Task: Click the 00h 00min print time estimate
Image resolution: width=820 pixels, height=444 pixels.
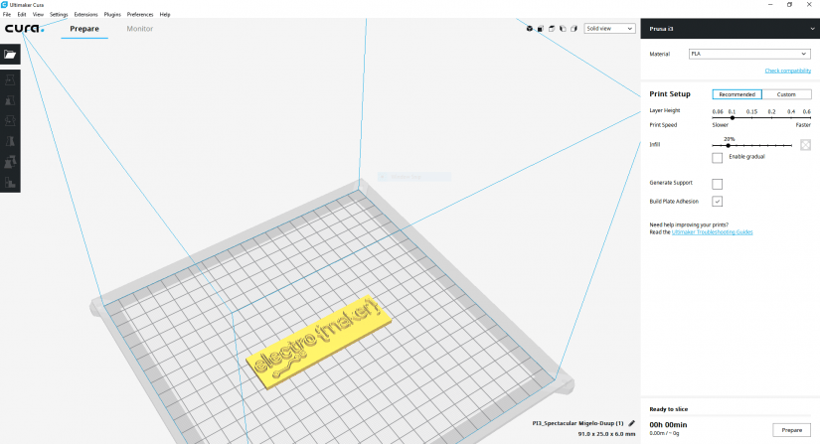Action: coord(668,425)
